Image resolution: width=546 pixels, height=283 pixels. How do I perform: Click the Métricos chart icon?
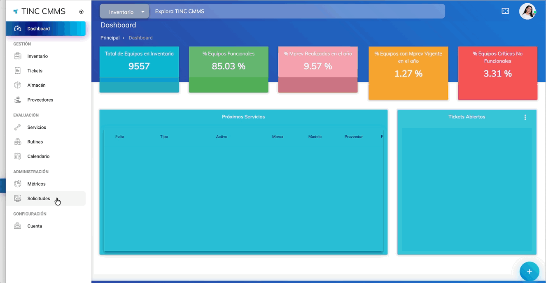pos(17,184)
